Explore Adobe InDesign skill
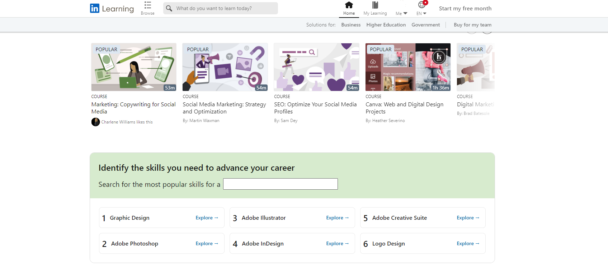608x272 pixels. pos(337,243)
